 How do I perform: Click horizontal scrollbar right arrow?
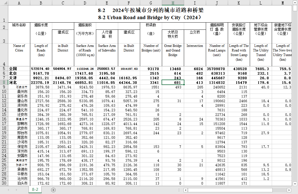click(x=289, y=190)
